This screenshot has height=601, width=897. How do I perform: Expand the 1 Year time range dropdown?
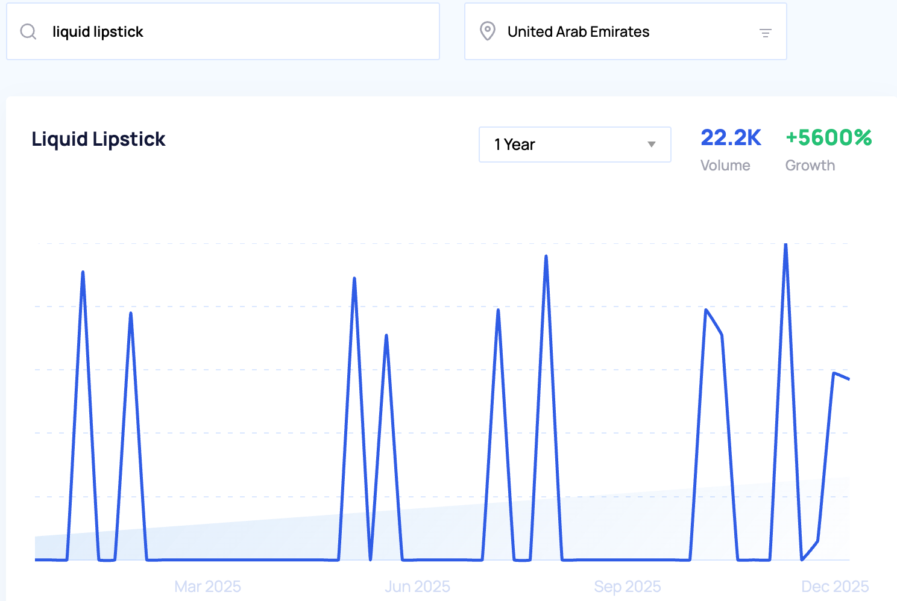(574, 145)
